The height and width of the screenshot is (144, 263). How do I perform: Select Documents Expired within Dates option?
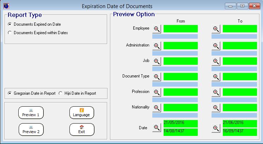pos(10,33)
